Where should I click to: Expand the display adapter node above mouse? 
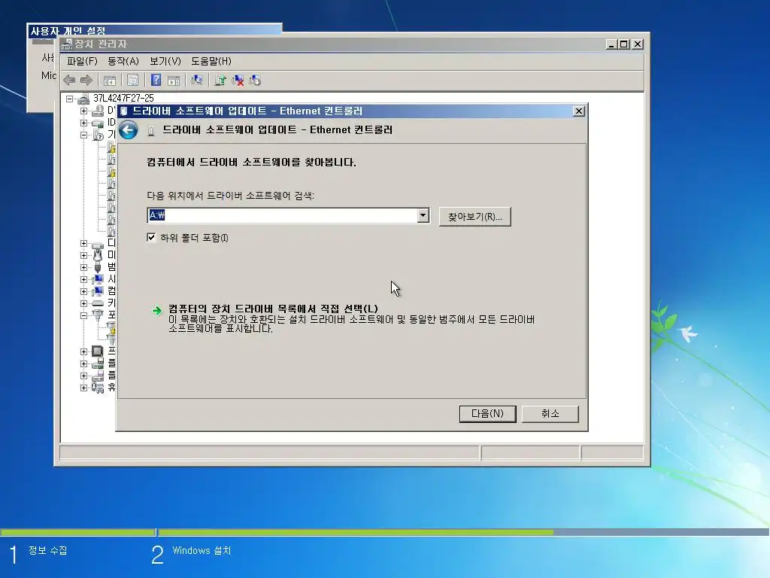[x=84, y=243]
